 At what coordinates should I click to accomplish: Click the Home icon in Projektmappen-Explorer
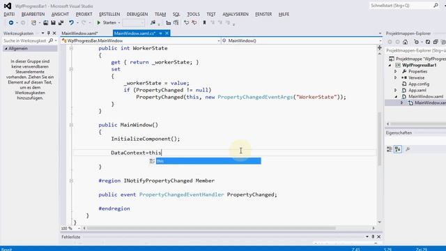[406, 42]
